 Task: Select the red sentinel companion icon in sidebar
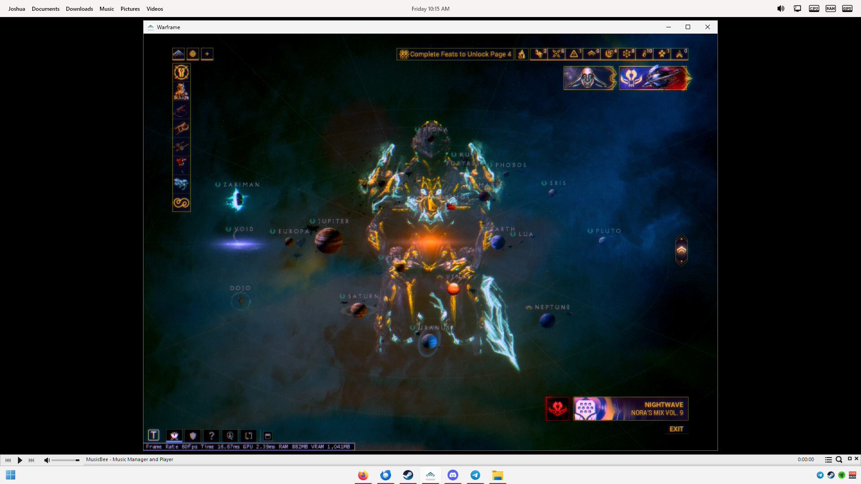coord(181,165)
